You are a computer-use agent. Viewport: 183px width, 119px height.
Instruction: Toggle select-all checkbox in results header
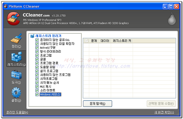[x=86, y=41]
